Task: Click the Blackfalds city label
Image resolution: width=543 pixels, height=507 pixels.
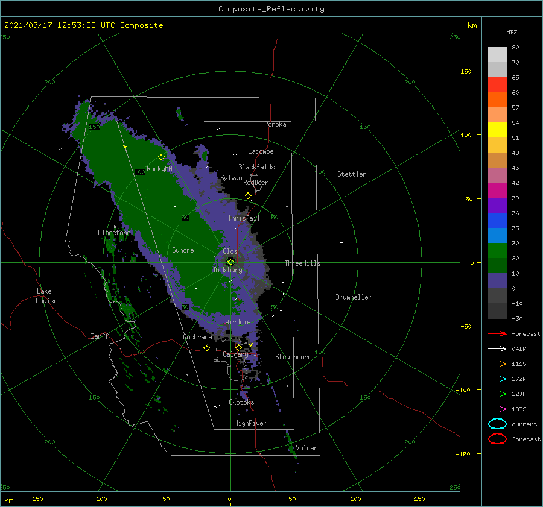Action: [x=256, y=167]
